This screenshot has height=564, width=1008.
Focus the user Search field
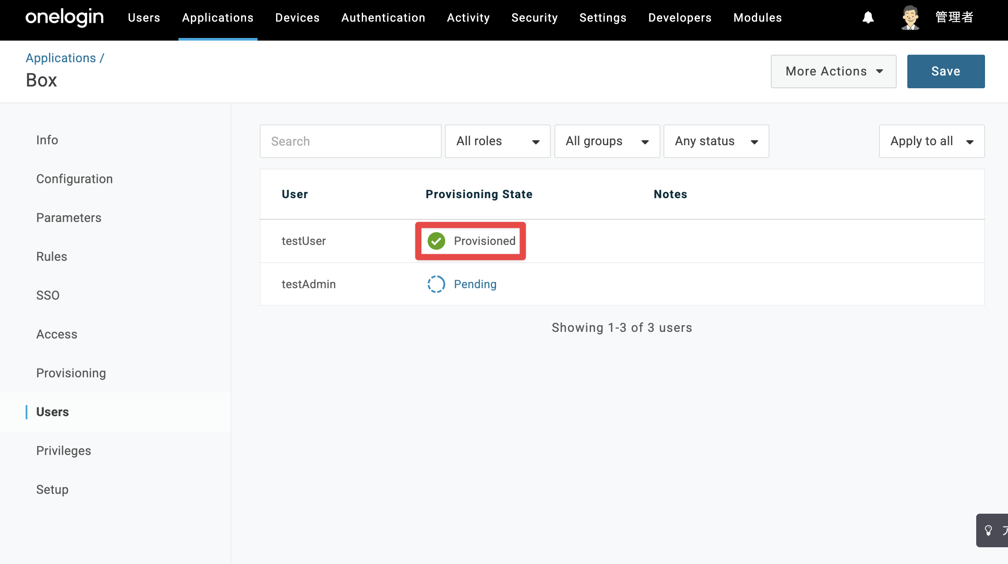pos(351,141)
